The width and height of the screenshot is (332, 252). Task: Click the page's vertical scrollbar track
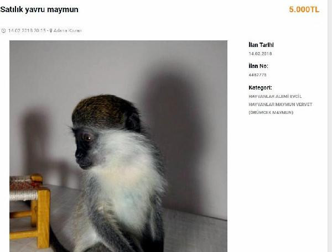pos(330,126)
